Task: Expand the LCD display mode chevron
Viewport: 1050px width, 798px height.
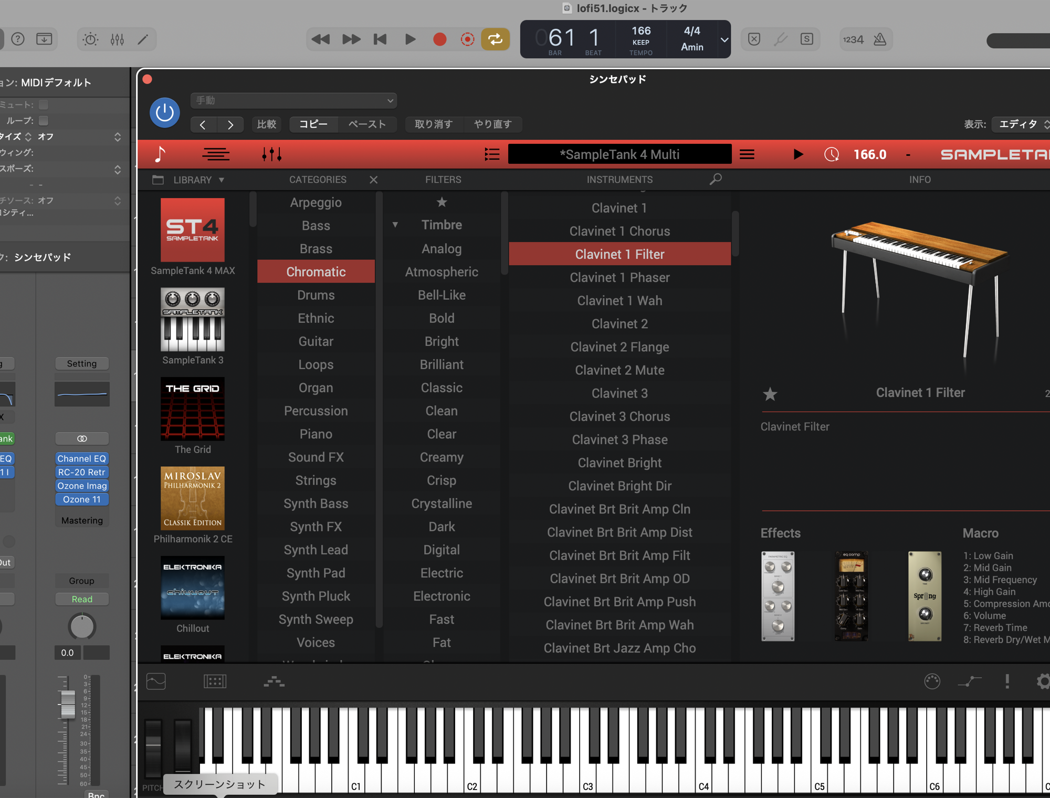Action: point(724,39)
